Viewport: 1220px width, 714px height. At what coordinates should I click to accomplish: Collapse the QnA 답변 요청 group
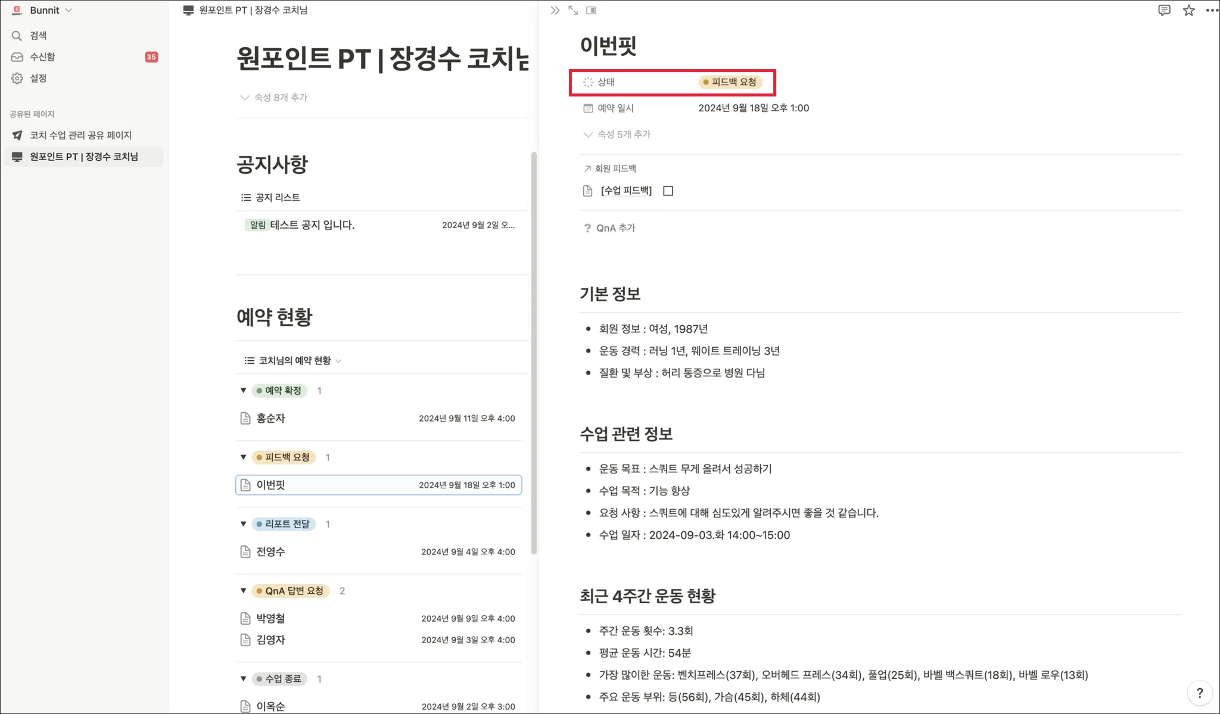tap(243, 591)
